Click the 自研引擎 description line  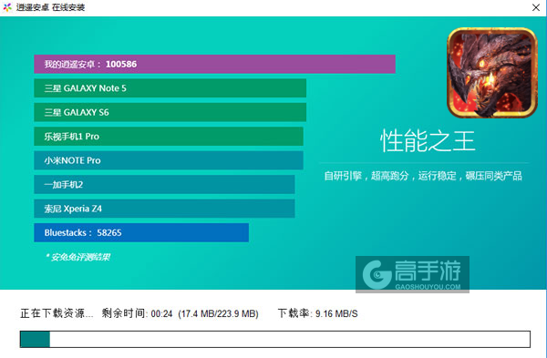pyautogui.click(x=423, y=176)
